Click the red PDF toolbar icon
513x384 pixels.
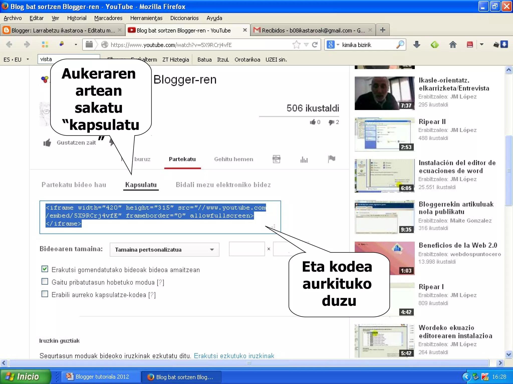click(470, 45)
